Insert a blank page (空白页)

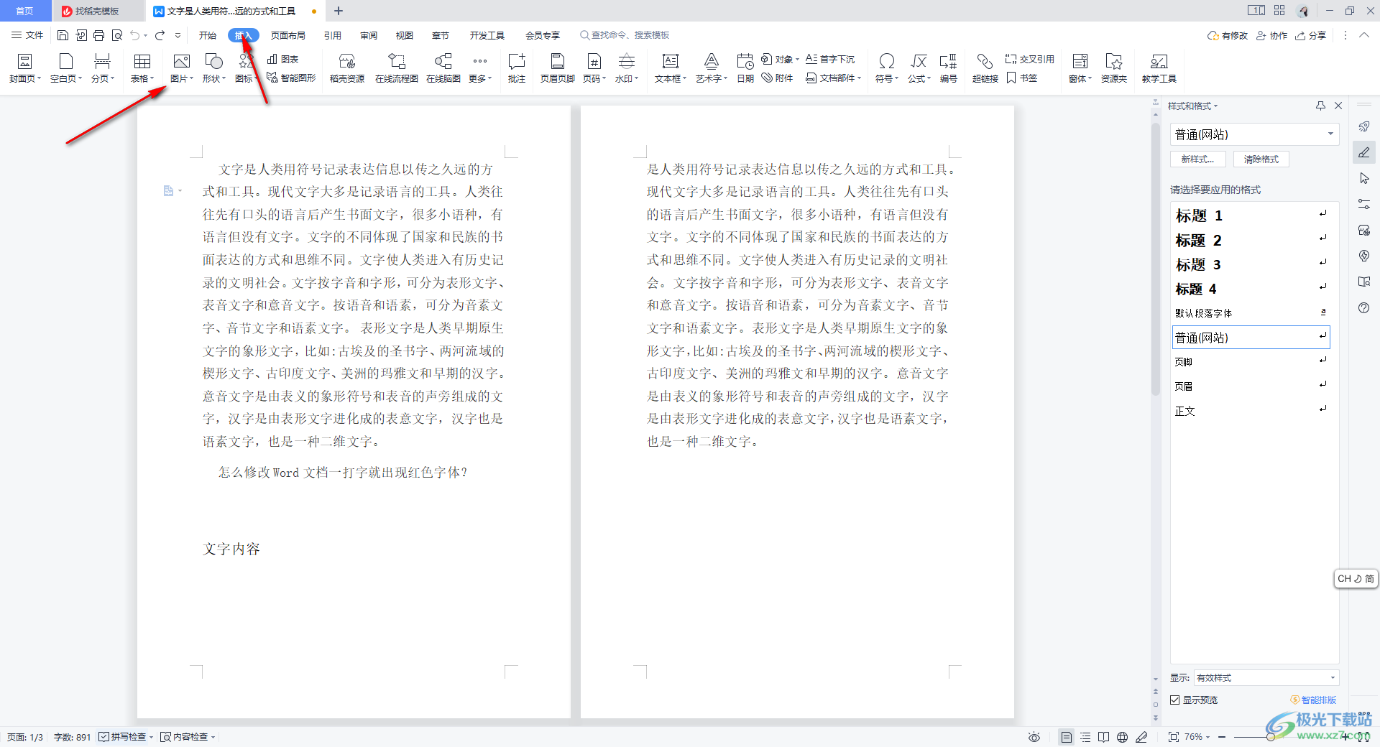coord(65,68)
